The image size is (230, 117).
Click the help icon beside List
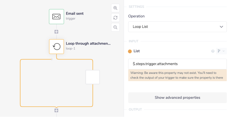tap(213, 51)
